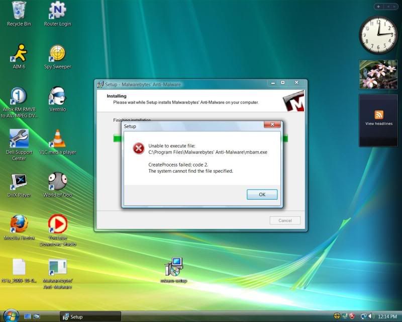The image size is (402, 322).
Task: Select the YouTube Download Studio shortcut
Action: pyautogui.click(x=58, y=230)
